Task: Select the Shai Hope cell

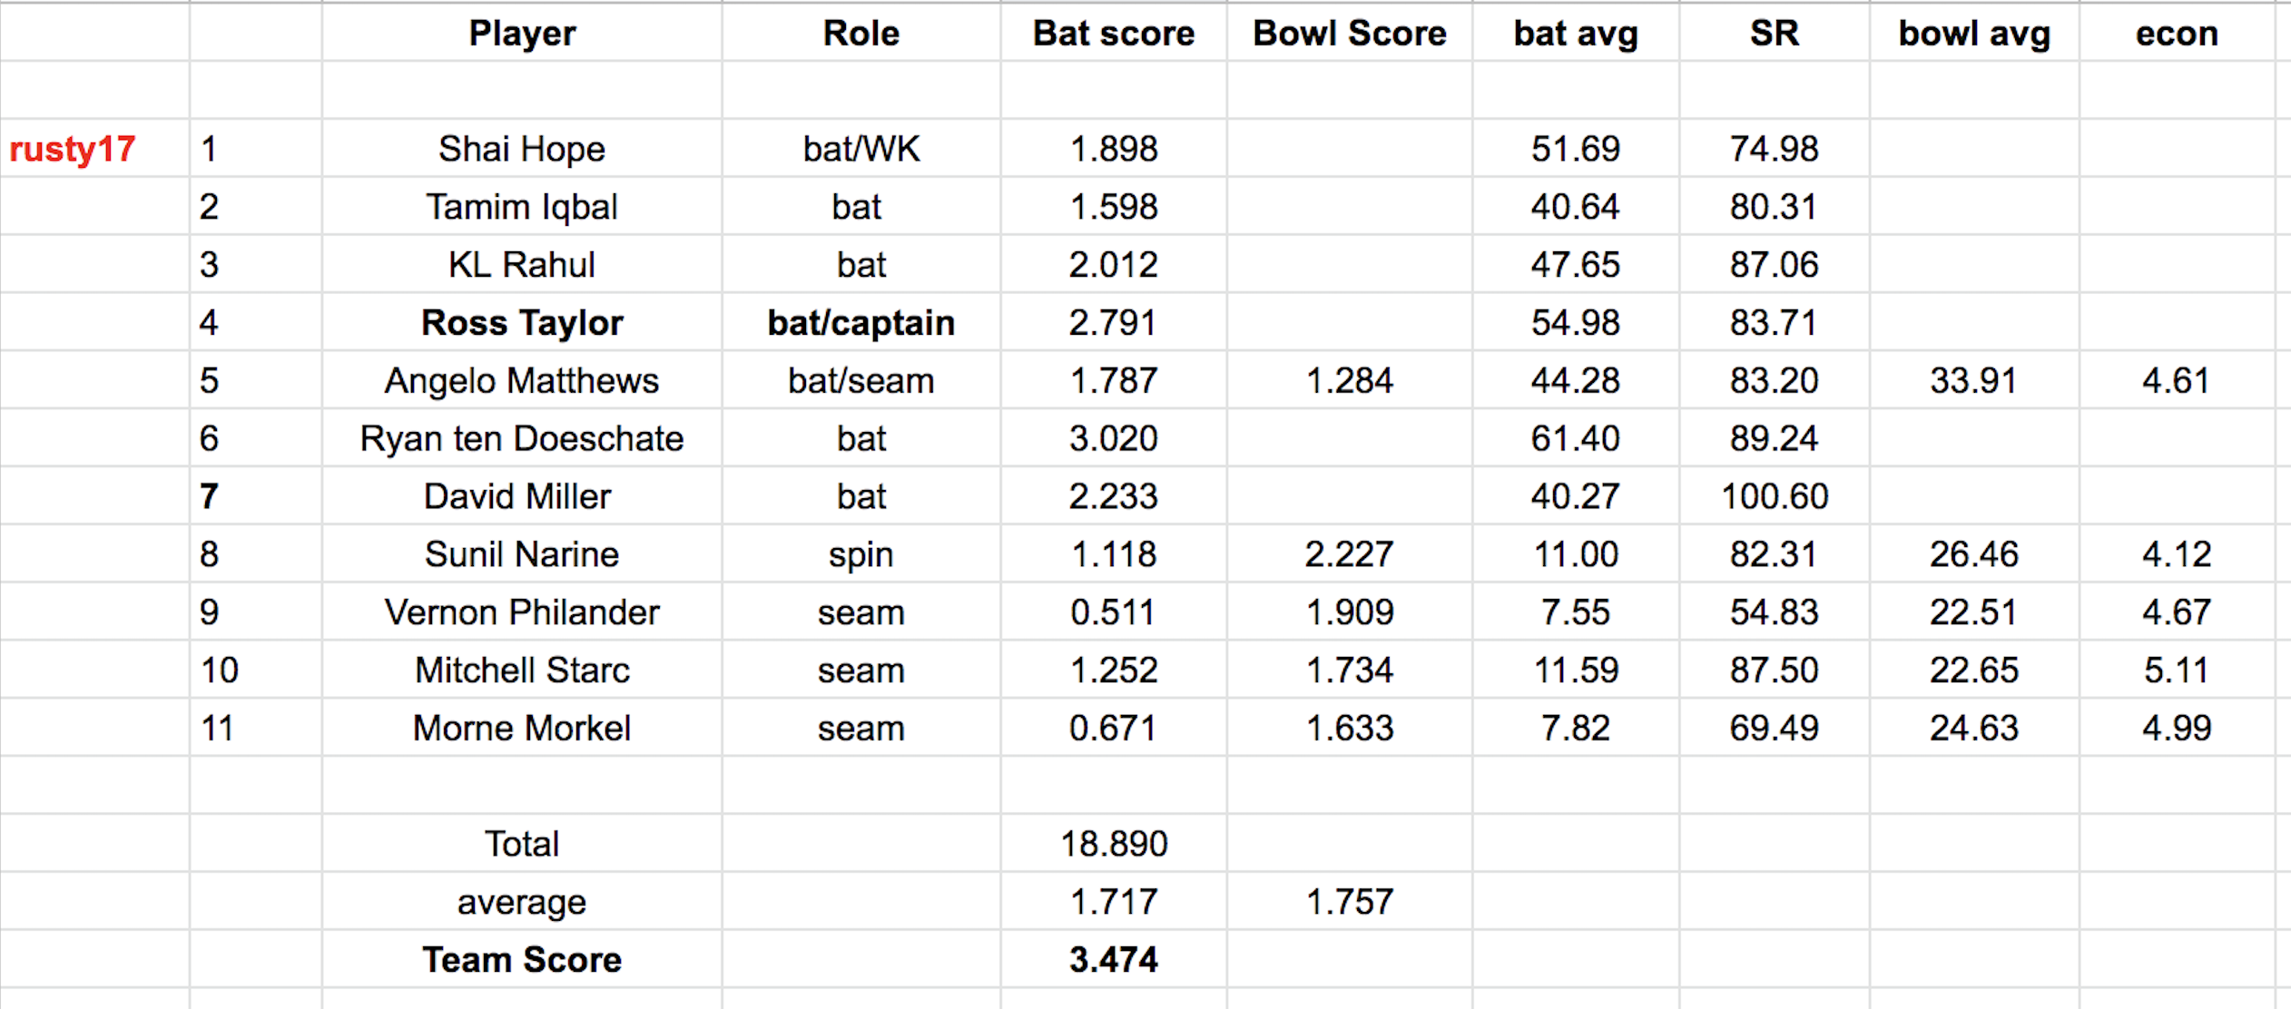Action: pos(522,149)
